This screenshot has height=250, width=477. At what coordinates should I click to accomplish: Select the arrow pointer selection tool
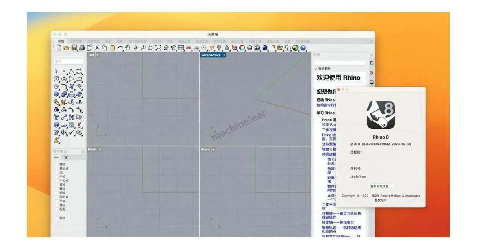[x=56, y=71]
